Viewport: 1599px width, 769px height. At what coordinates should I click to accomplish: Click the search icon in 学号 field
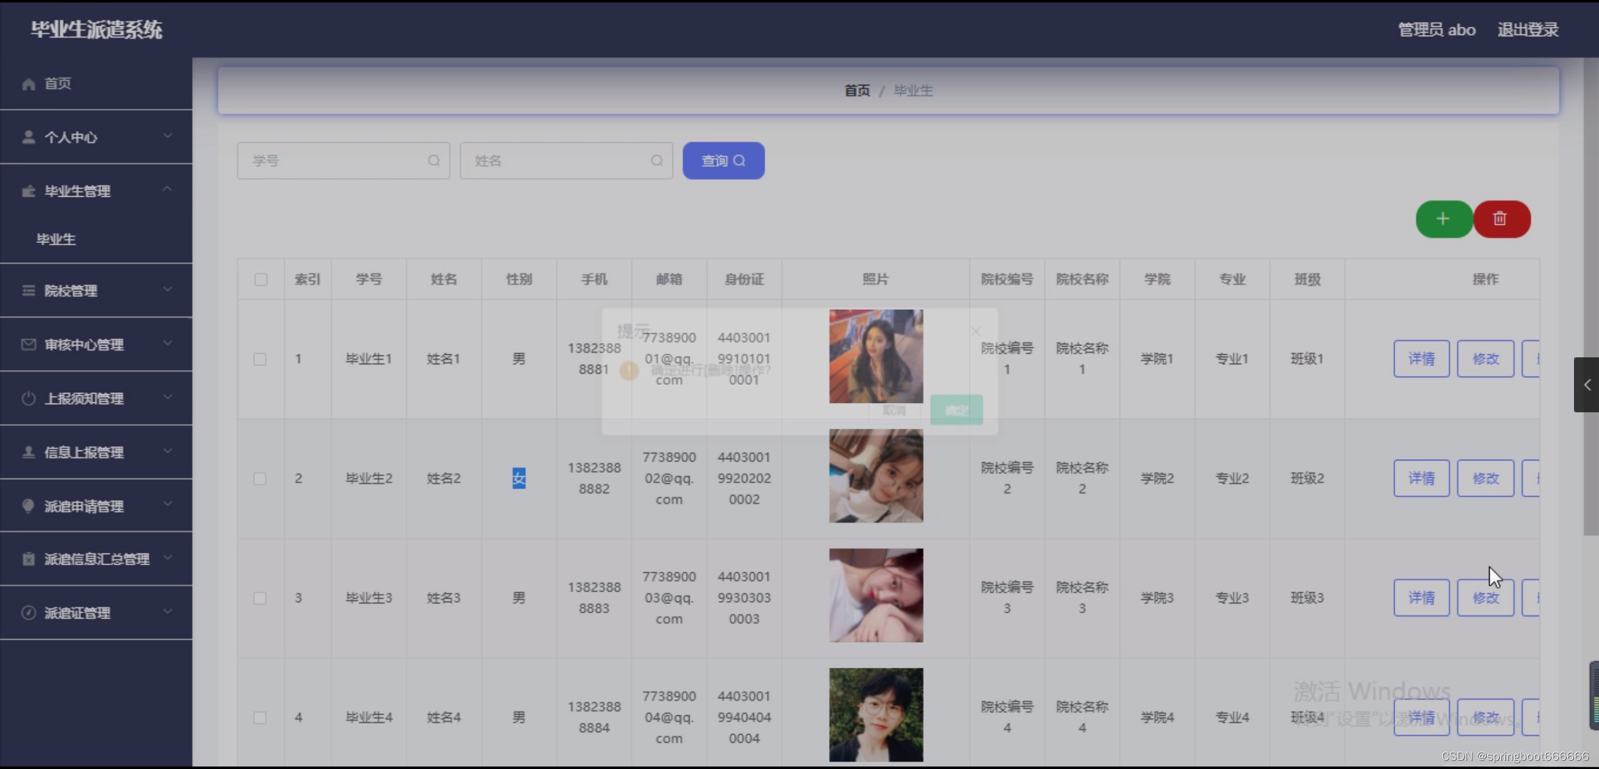pyautogui.click(x=434, y=161)
